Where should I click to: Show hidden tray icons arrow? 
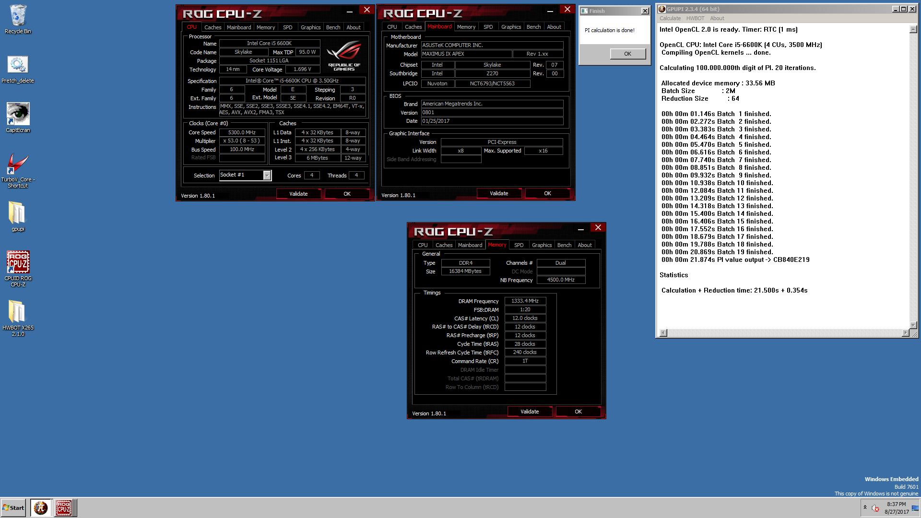(865, 507)
